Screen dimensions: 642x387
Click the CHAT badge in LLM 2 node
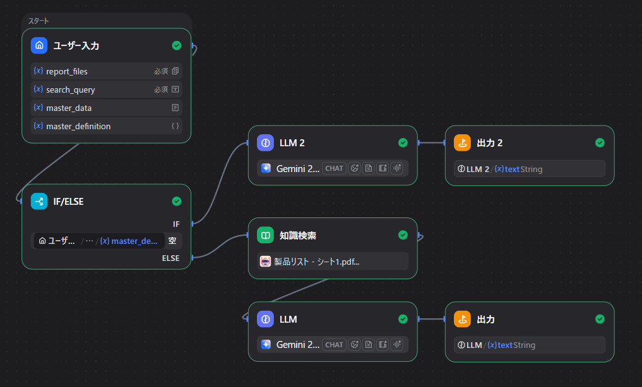click(x=334, y=168)
